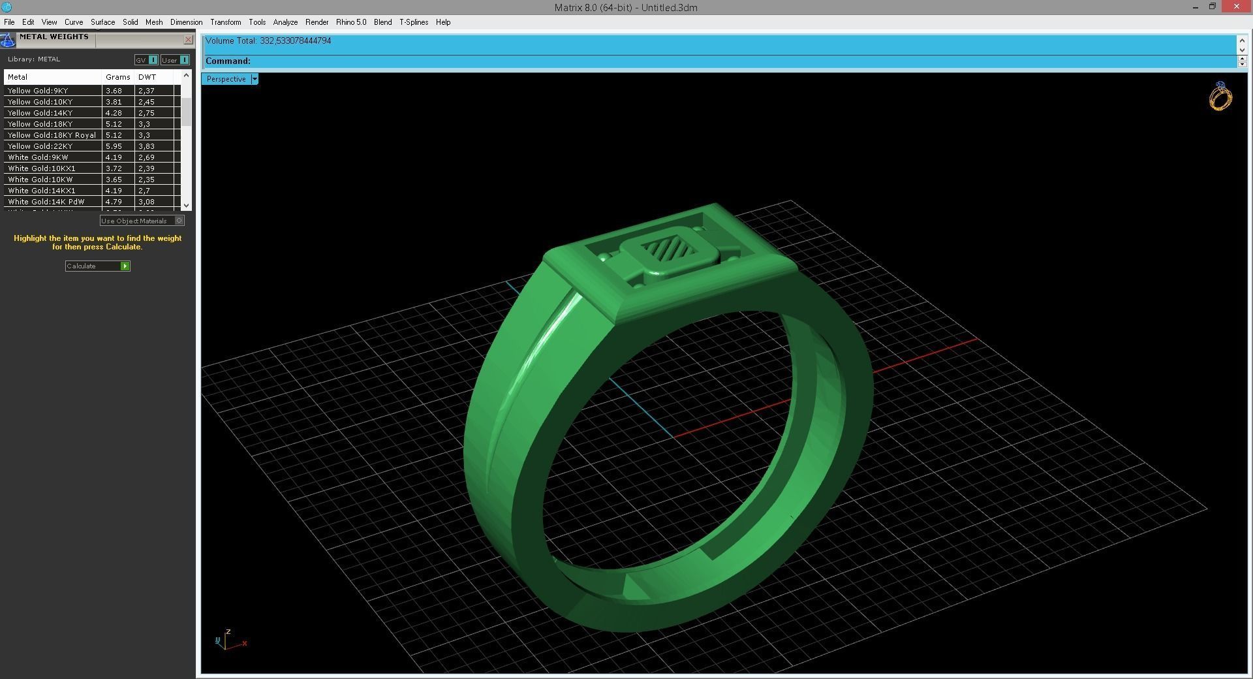This screenshot has height=679, width=1253.
Task: Open the Surface menu
Action: tap(102, 22)
